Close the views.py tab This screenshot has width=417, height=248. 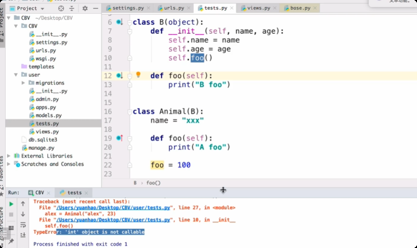275,8
